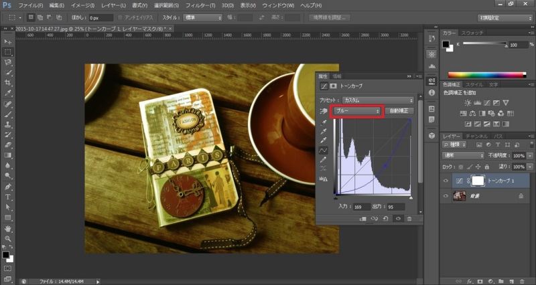The height and width of the screenshot is (285, 536).
Task: Delete the tone curve adjustment layer
Action: tap(409, 219)
